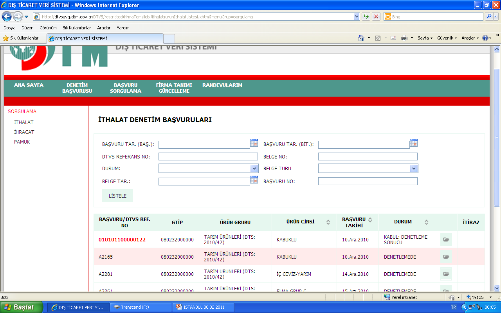Switch to Transcend (F:) taskbar window
Viewport: 501px width, 313px height.
141,307
